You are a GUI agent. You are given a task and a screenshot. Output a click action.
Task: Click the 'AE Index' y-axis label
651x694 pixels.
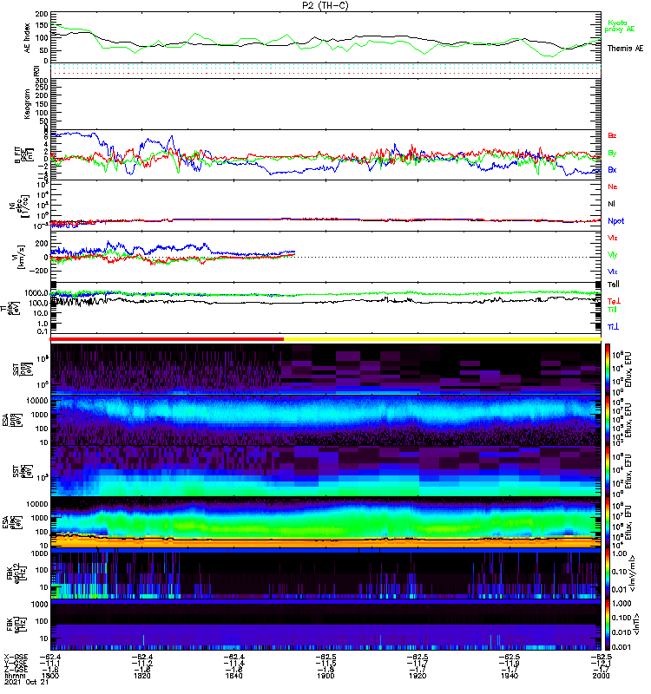(x=28, y=38)
